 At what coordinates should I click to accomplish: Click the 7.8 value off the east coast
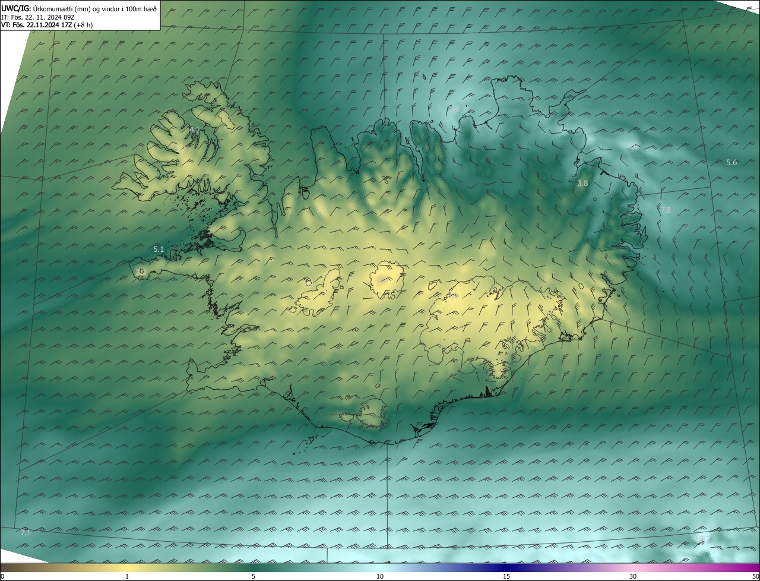[666, 210]
